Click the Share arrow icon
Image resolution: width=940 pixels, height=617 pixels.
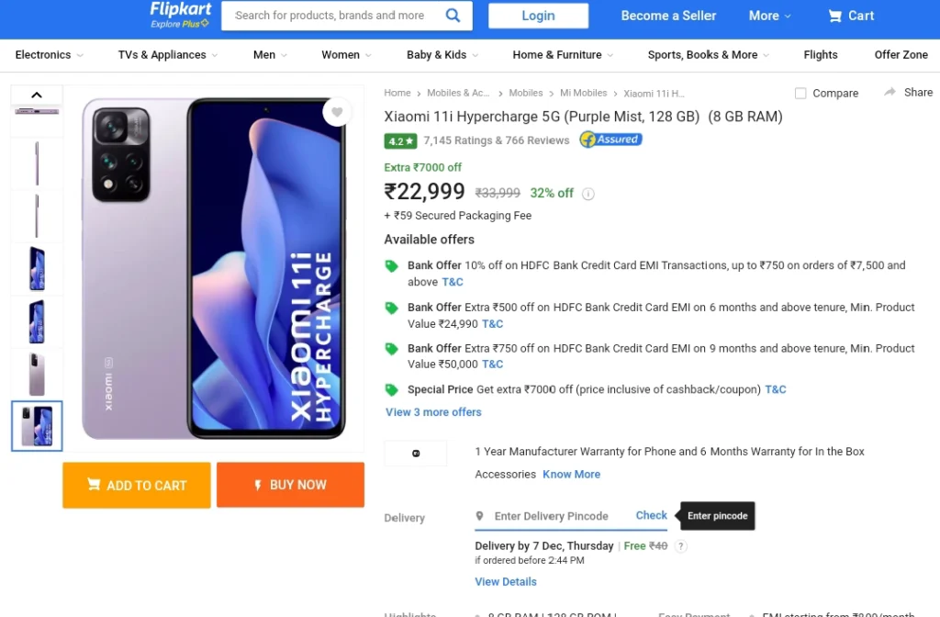(890, 92)
